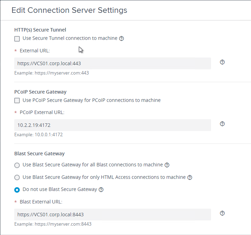This screenshot has height=235, width=251.
Task: Focus the PCoIP External URL field 10.2.2.19:4172
Action: click(112, 125)
